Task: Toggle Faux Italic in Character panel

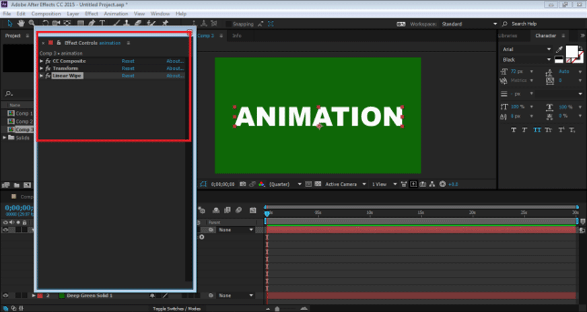Action: click(x=524, y=130)
